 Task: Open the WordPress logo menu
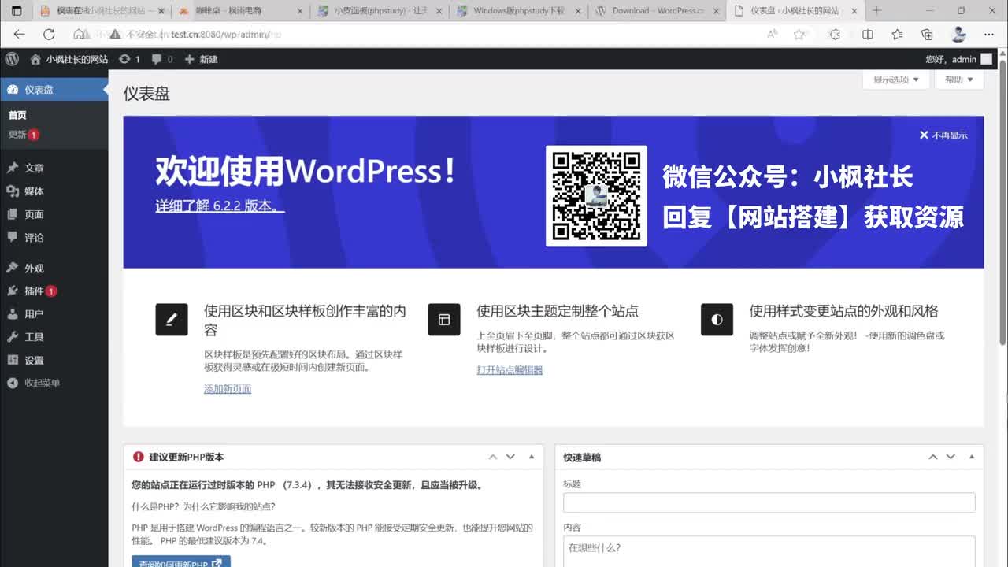12,59
